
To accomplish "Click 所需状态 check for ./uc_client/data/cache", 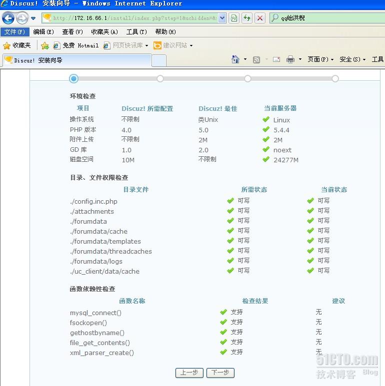I will pos(230,271).
